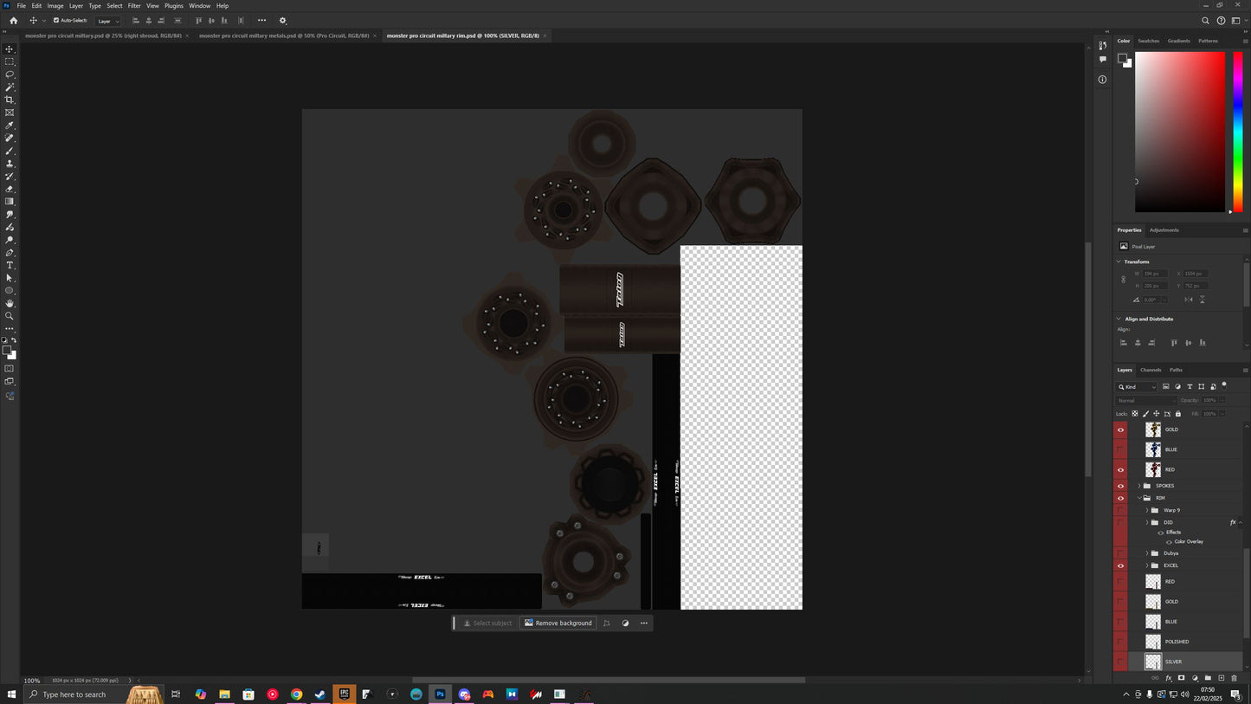This screenshot has height=704, width=1251.
Task: Click the create new layer icon
Action: point(1221,678)
